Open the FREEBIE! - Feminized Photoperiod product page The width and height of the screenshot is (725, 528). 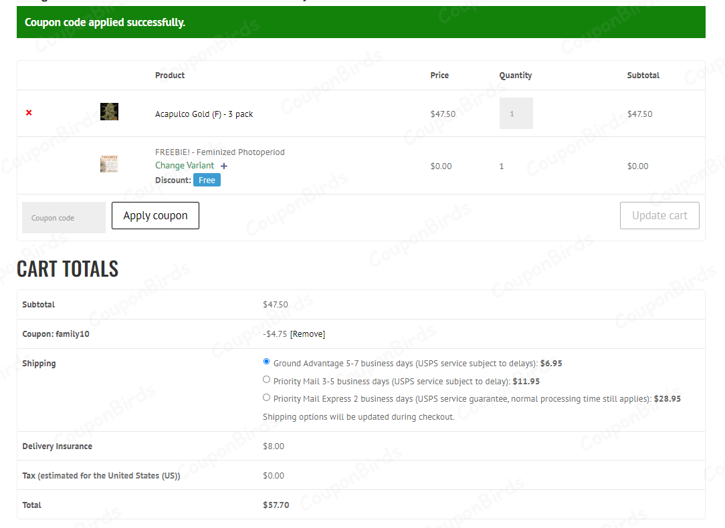[x=220, y=152]
